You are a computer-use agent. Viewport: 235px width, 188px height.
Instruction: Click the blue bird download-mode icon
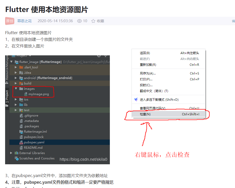[136, 99]
